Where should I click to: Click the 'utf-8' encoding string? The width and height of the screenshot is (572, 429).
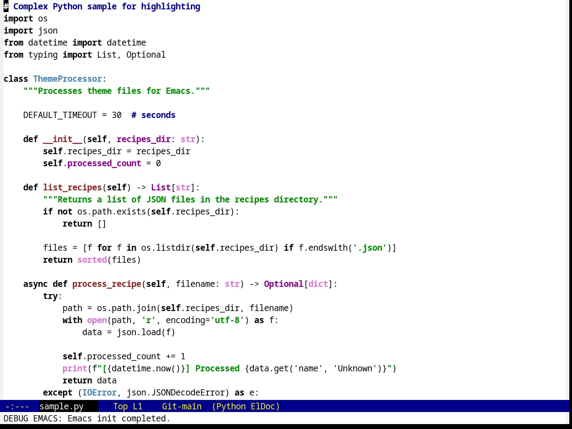coord(227,320)
